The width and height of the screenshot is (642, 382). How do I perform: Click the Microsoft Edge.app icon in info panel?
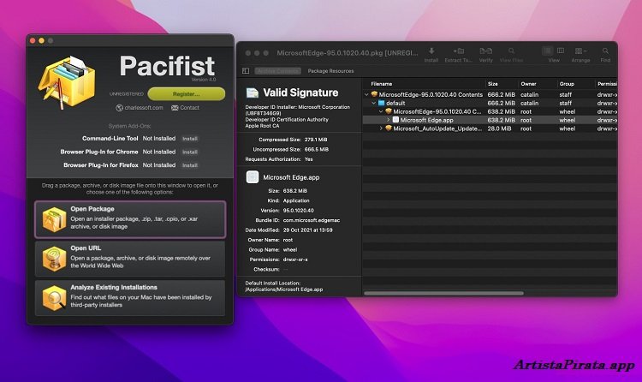253,177
